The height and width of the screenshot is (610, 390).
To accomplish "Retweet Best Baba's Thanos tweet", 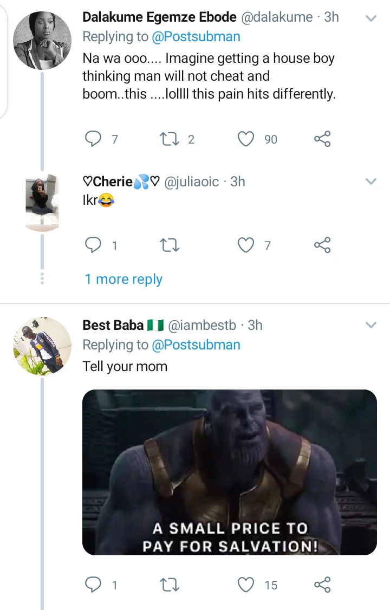I will pos(170,585).
